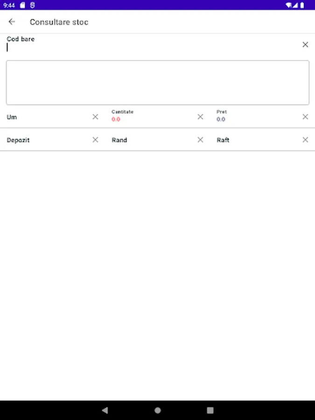The height and width of the screenshot is (420, 315).
Task: Clear the Pret field
Action: pyautogui.click(x=305, y=117)
